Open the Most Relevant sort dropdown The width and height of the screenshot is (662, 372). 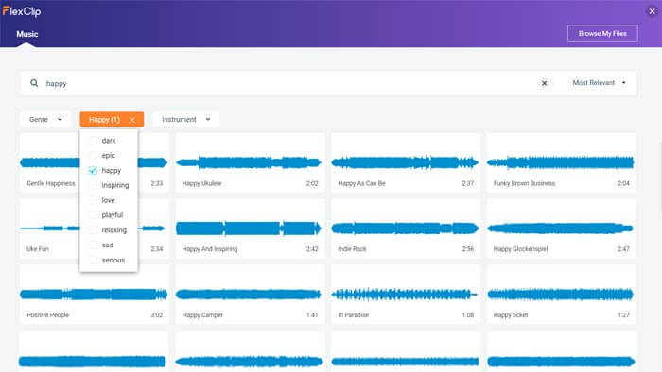599,83
